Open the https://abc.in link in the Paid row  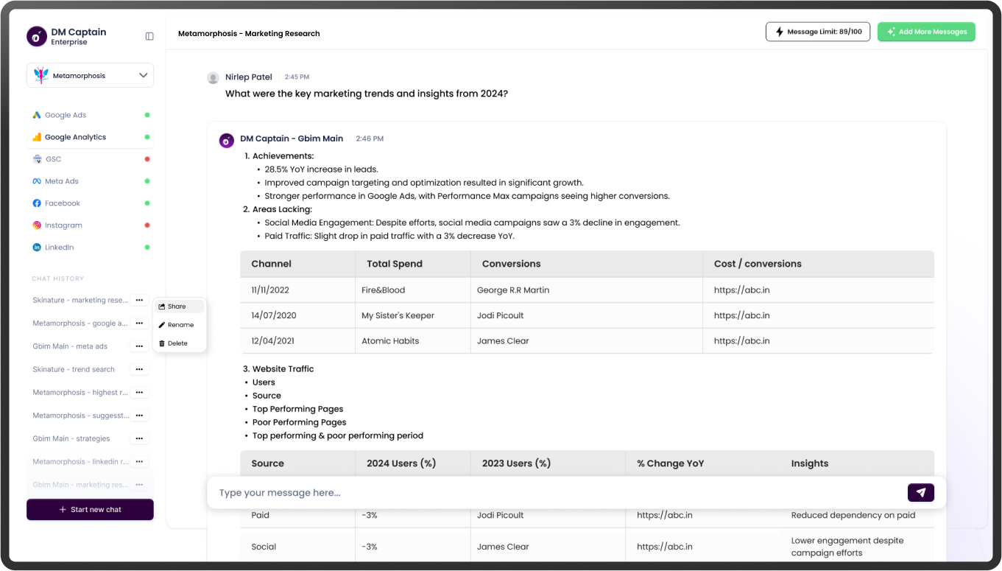point(664,515)
